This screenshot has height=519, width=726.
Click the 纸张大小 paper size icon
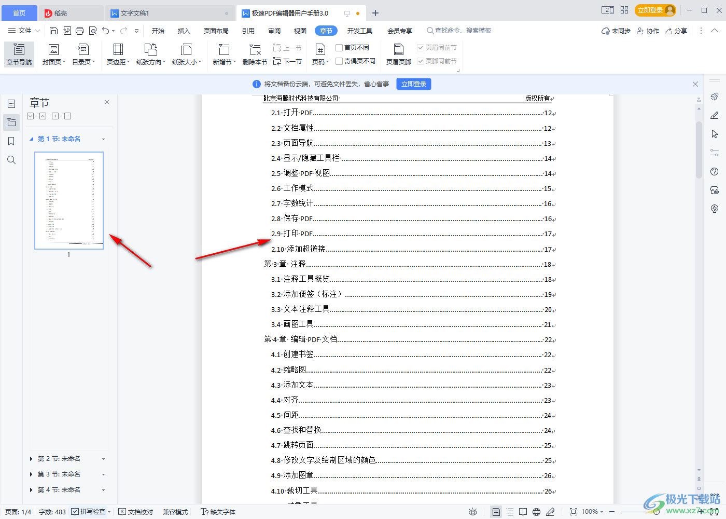(186, 50)
